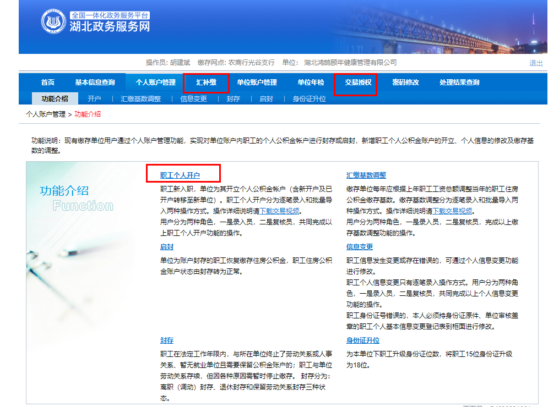Screen dimensions: 559x407
Task: Open the 汇缴基数调整 content heading link
Action: (x=366, y=175)
